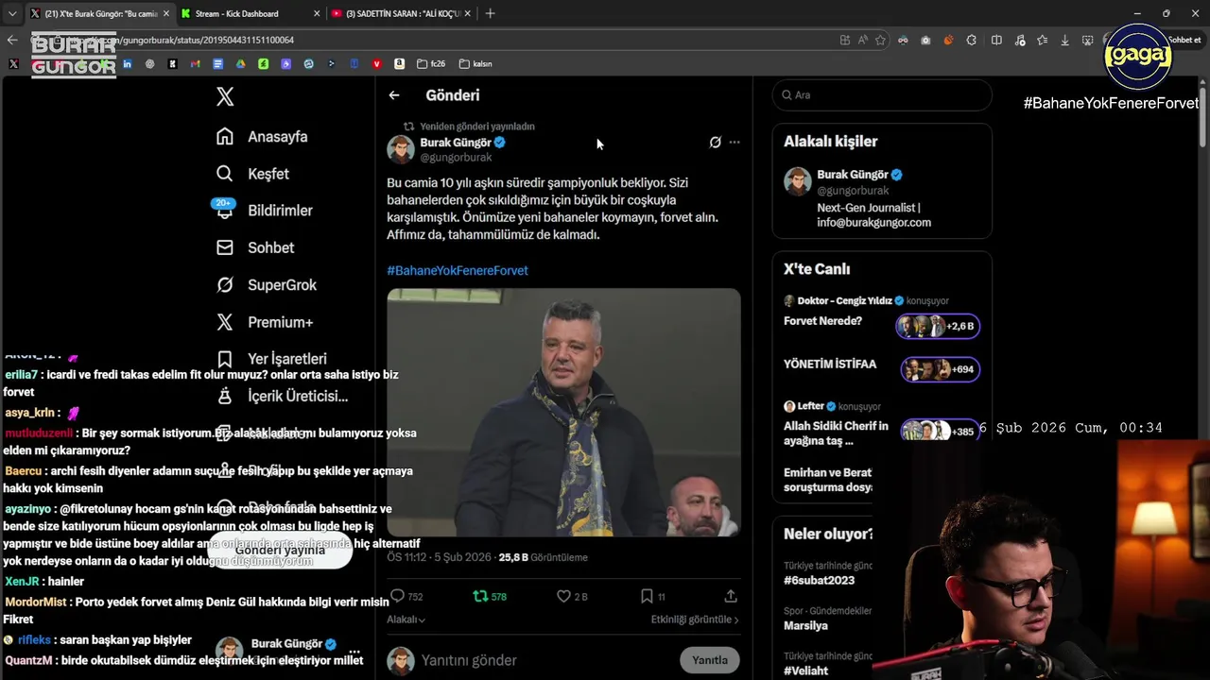Viewport: 1210px width, 680px height.
Task: Open Anasayfa in the X sidebar
Action: pyautogui.click(x=261, y=137)
